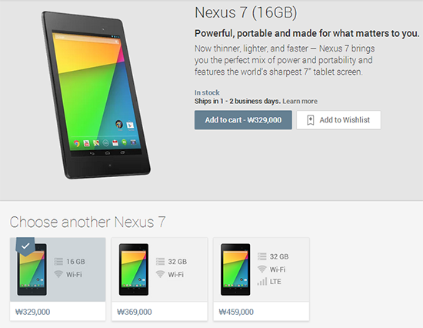Screen dimensions: 423x328
Task: Click the ₩459,000 price label
Action: coord(236,312)
